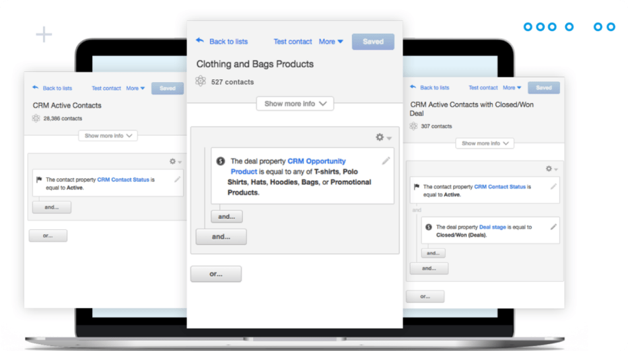Click larger outer and... button in center panel
628x351 pixels.
(x=221, y=237)
